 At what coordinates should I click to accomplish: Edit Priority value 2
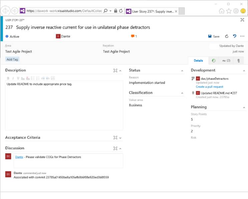click(x=192, y=131)
